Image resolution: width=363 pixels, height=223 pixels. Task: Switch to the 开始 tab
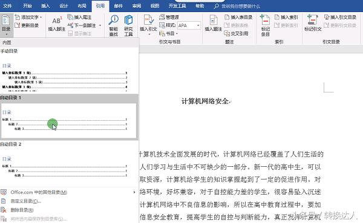[27, 6]
